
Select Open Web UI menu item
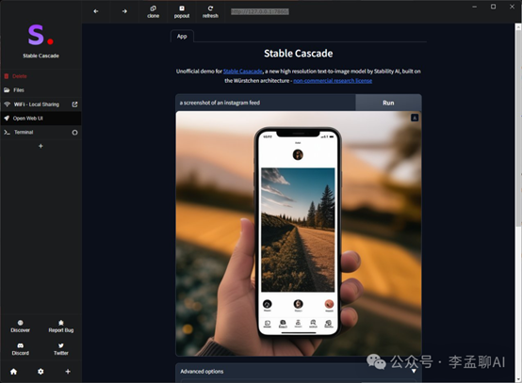[41, 119]
